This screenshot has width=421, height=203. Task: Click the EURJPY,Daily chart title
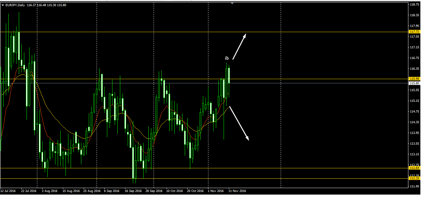16,5
